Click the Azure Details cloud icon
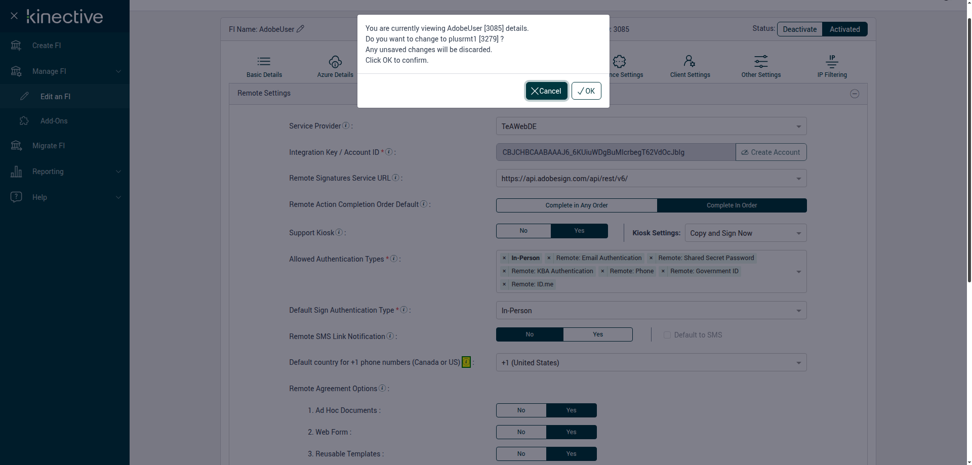The width and height of the screenshot is (972, 465). tap(335, 62)
